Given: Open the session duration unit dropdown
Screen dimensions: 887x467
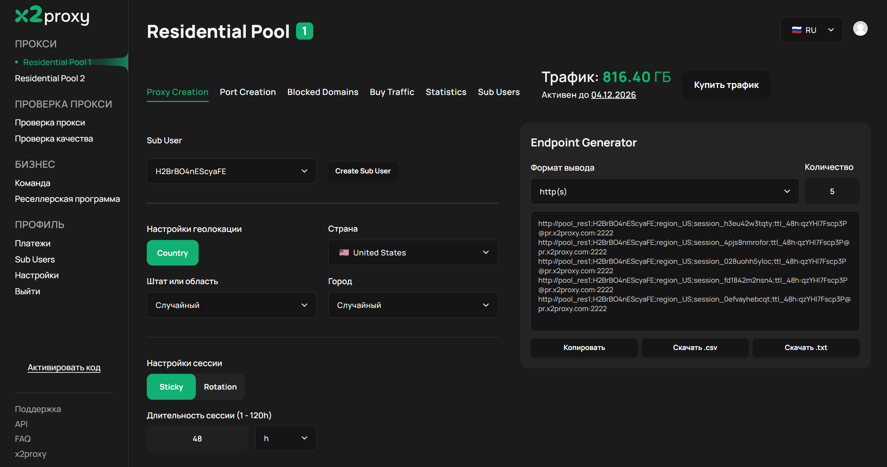Looking at the screenshot, I should (x=286, y=438).
